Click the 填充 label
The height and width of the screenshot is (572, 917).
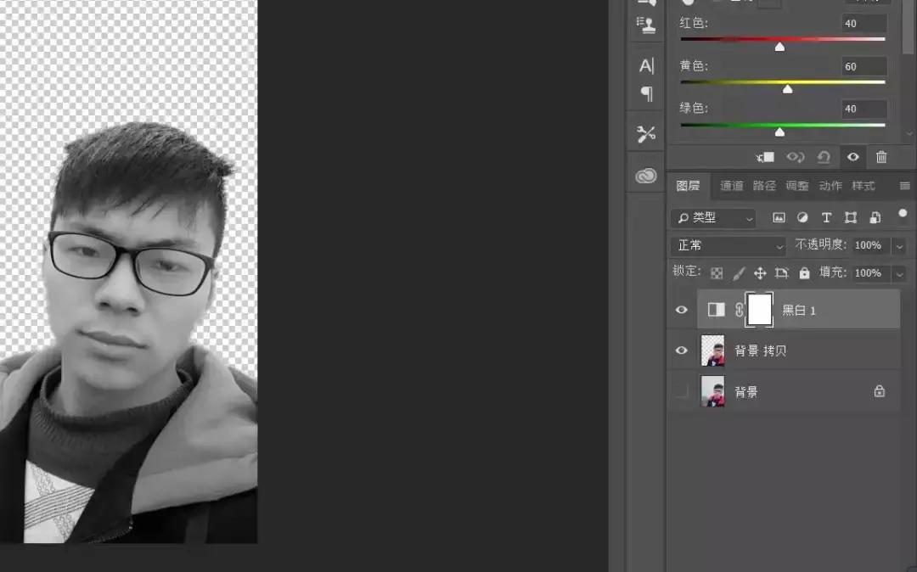pos(833,272)
